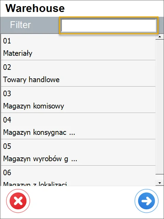Select the partially visible Magazyn z lokalizacj row
The width and height of the screenshot is (164, 219).
point(78,176)
